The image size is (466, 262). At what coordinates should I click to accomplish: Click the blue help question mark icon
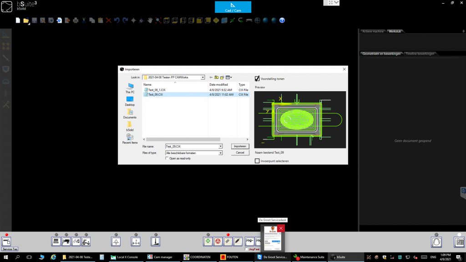[282, 21]
